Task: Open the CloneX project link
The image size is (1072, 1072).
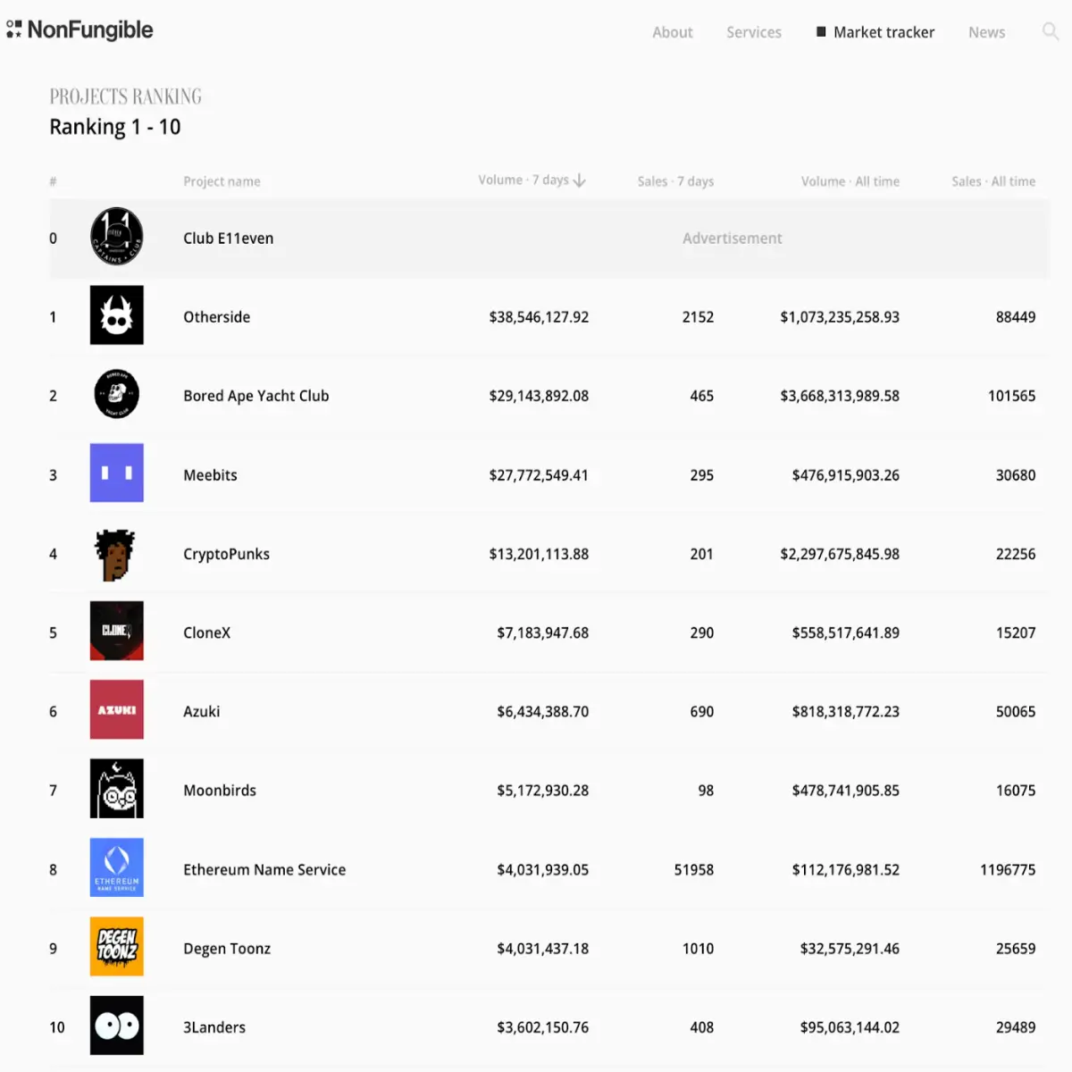Action: pyautogui.click(x=207, y=632)
